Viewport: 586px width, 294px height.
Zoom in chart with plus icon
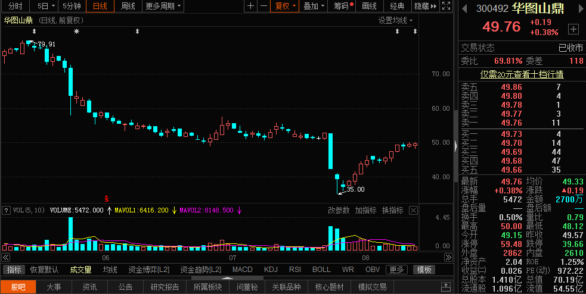tap(250, 6)
